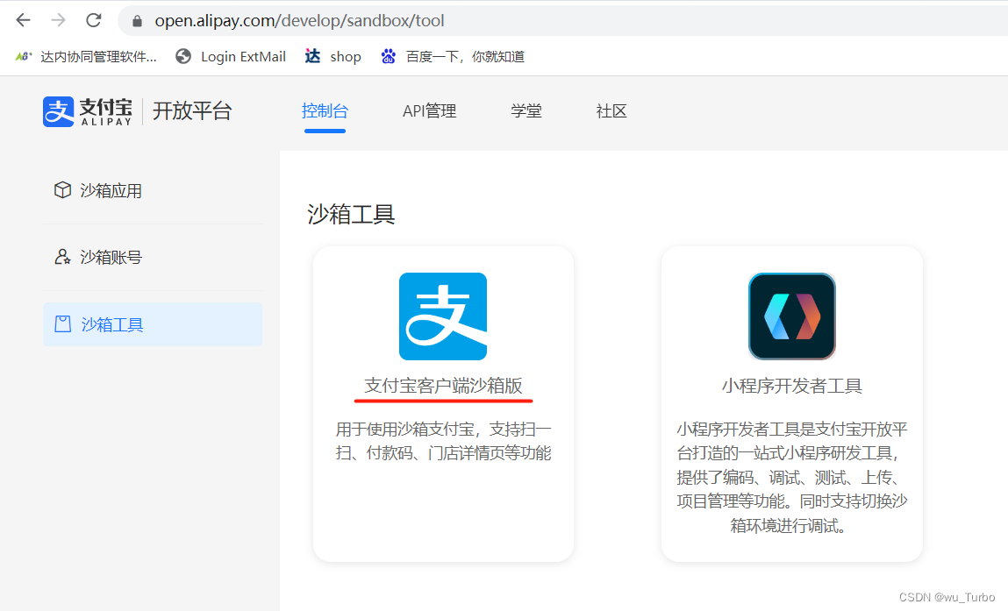This screenshot has height=611, width=1008.
Task: Open the API管理 tab
Action: (429, 111)
